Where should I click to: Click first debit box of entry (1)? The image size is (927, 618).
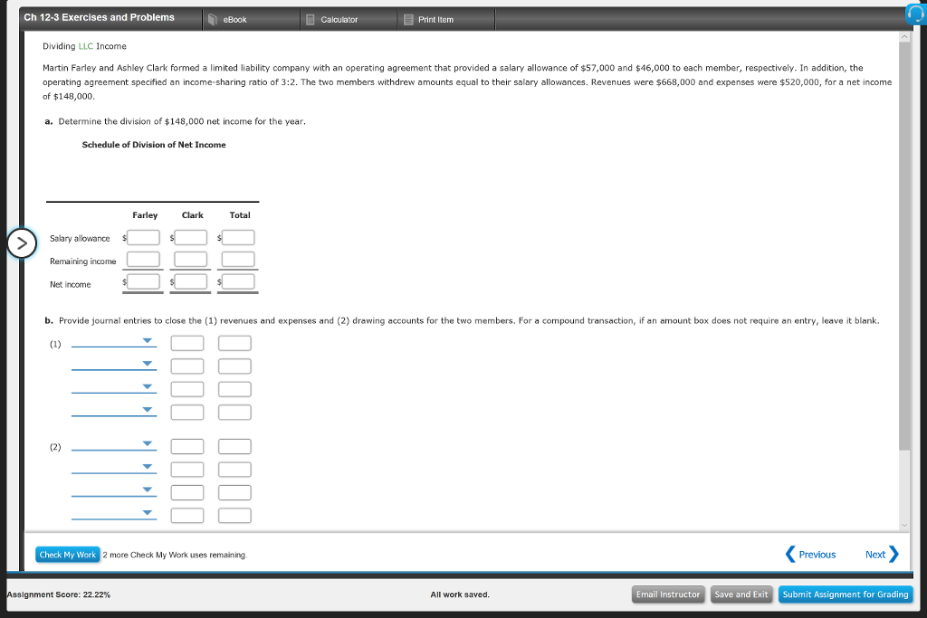187,343
